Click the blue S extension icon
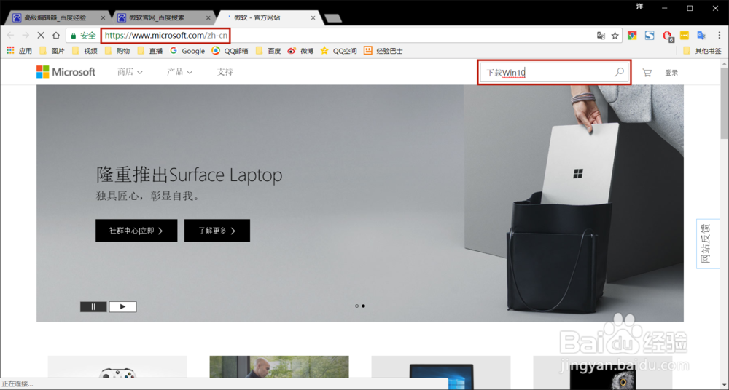The height and width of the screenshot is (390, 729). click(650, 35)
